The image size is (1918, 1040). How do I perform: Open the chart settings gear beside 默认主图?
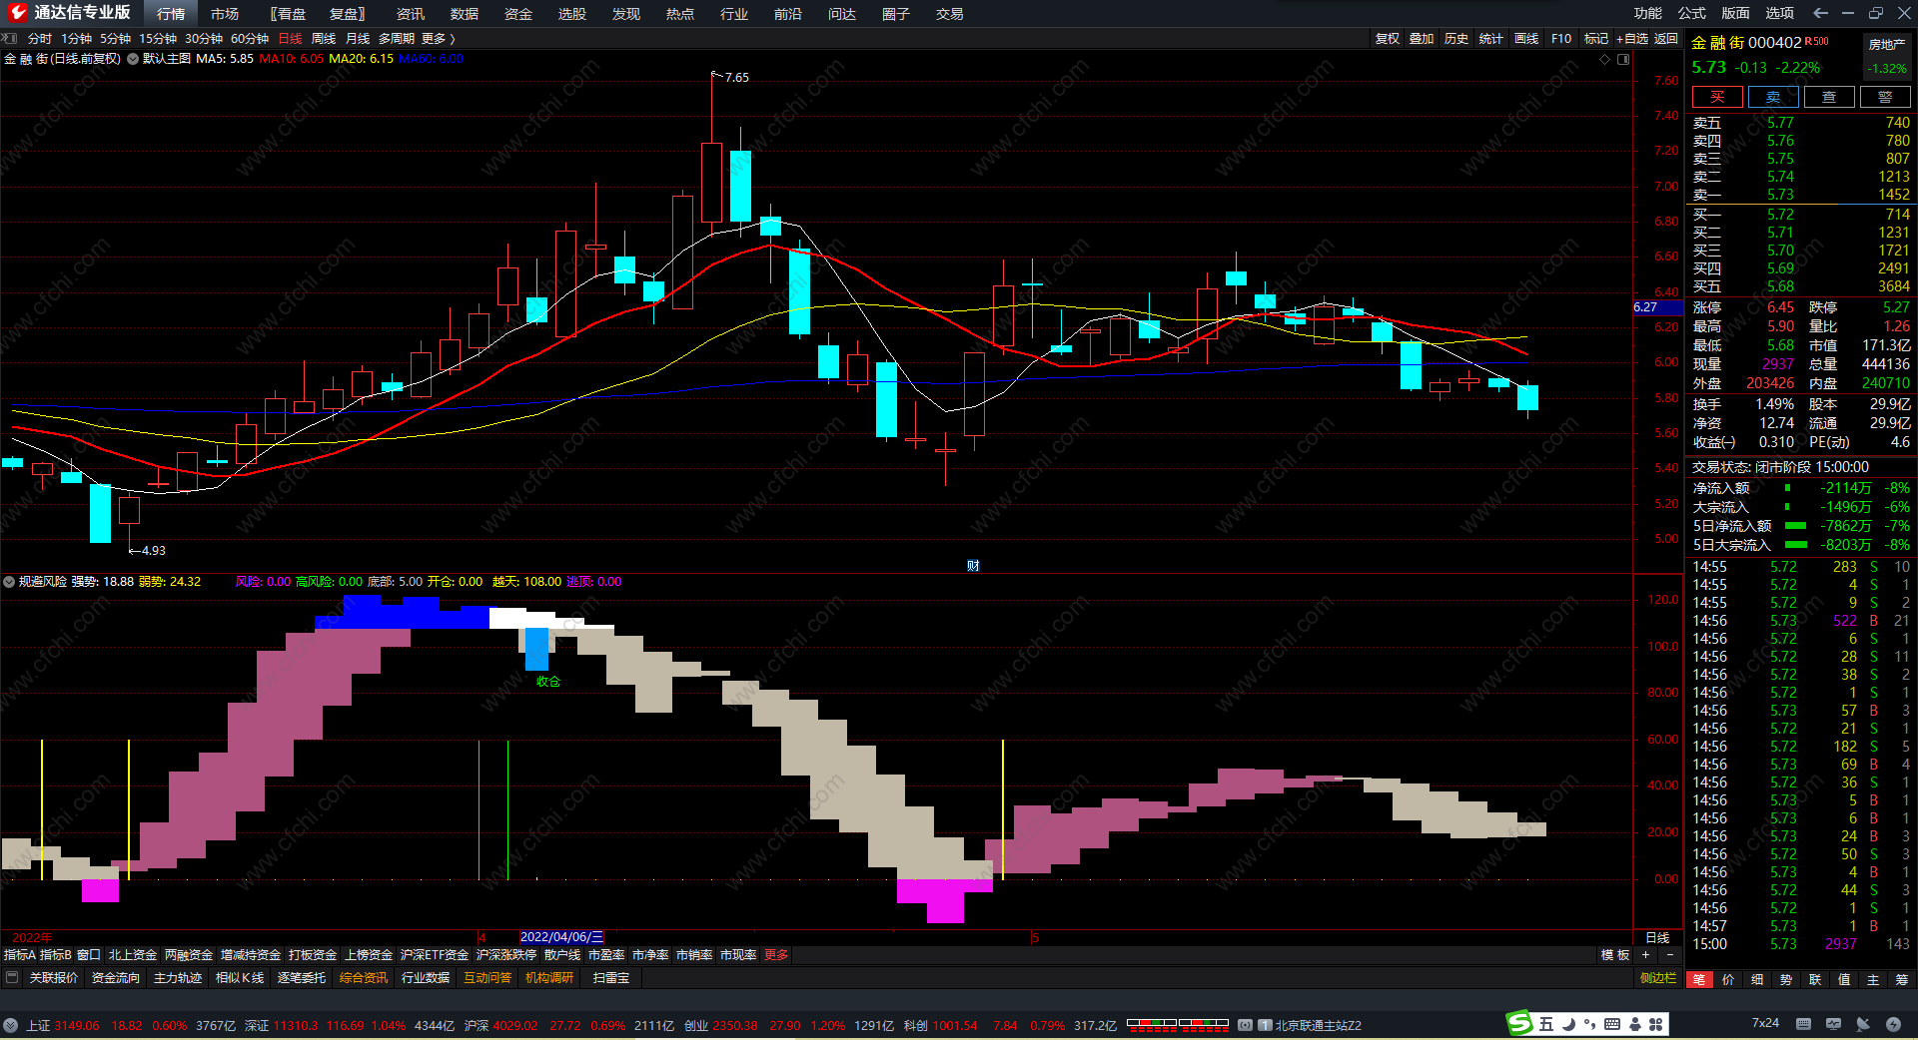point(133,59)
